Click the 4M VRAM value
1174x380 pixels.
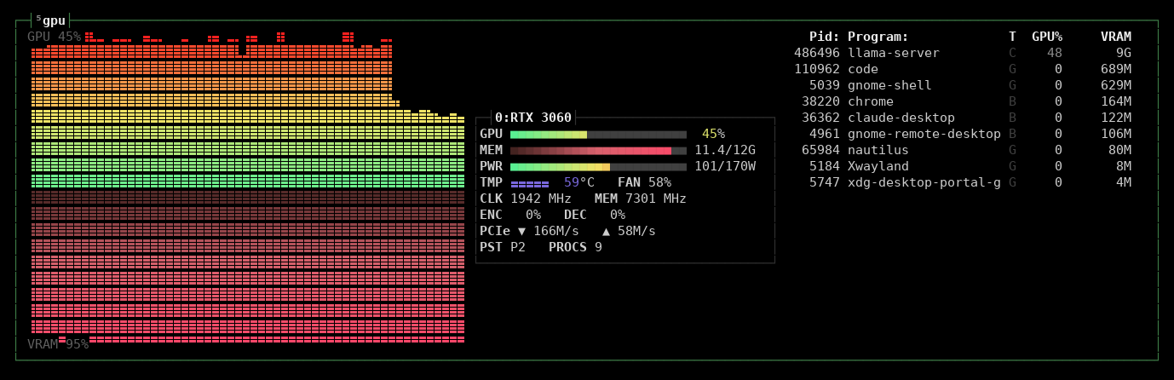coord(1124,182)
